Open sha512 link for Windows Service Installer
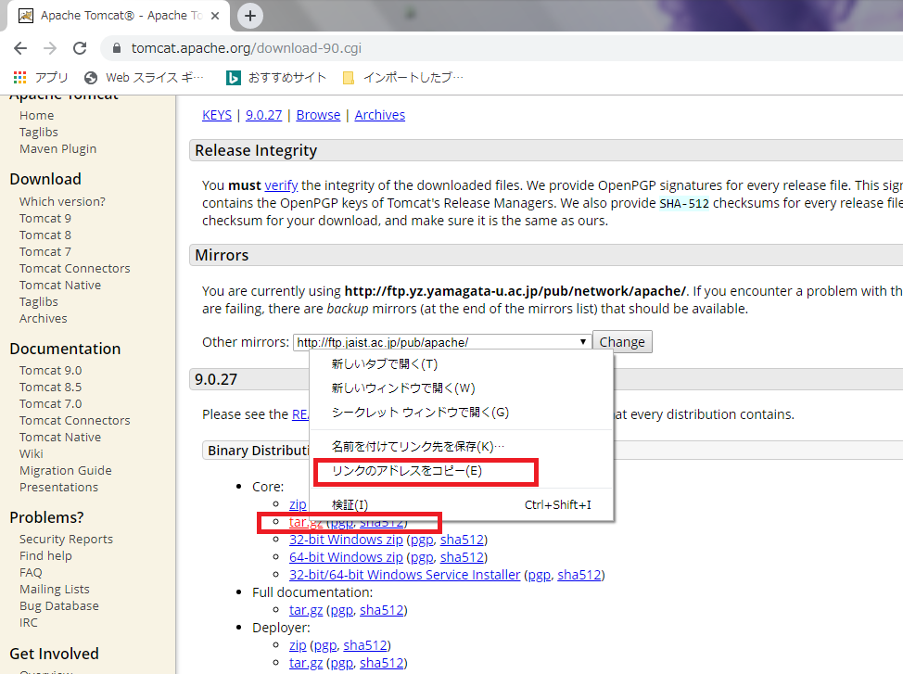This screenshot has width=903, height=674. 579,575
